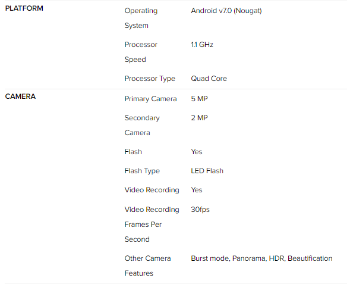Select the Operating System label
353x284 pixels.
click(x=141, y=18)
